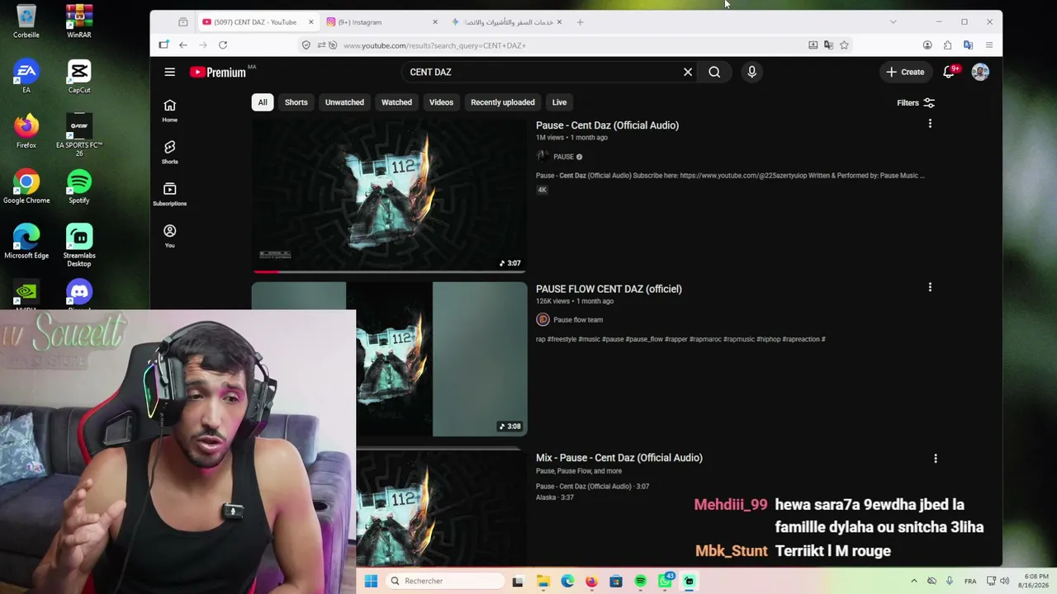The width and height of the screenshot is (1057, 594).
Task: Select the All filter chip
Action: [263, 102]
